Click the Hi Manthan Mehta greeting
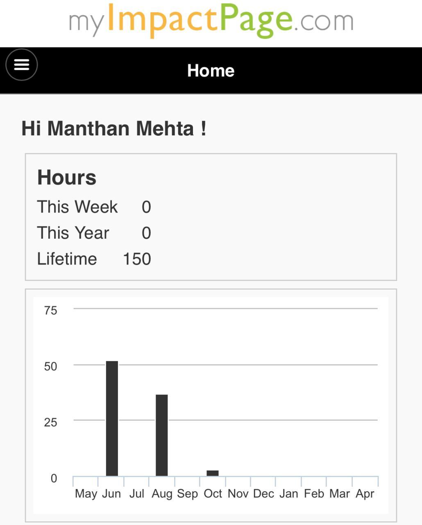The height and width of the screenshot is (525, 422). 114,128
